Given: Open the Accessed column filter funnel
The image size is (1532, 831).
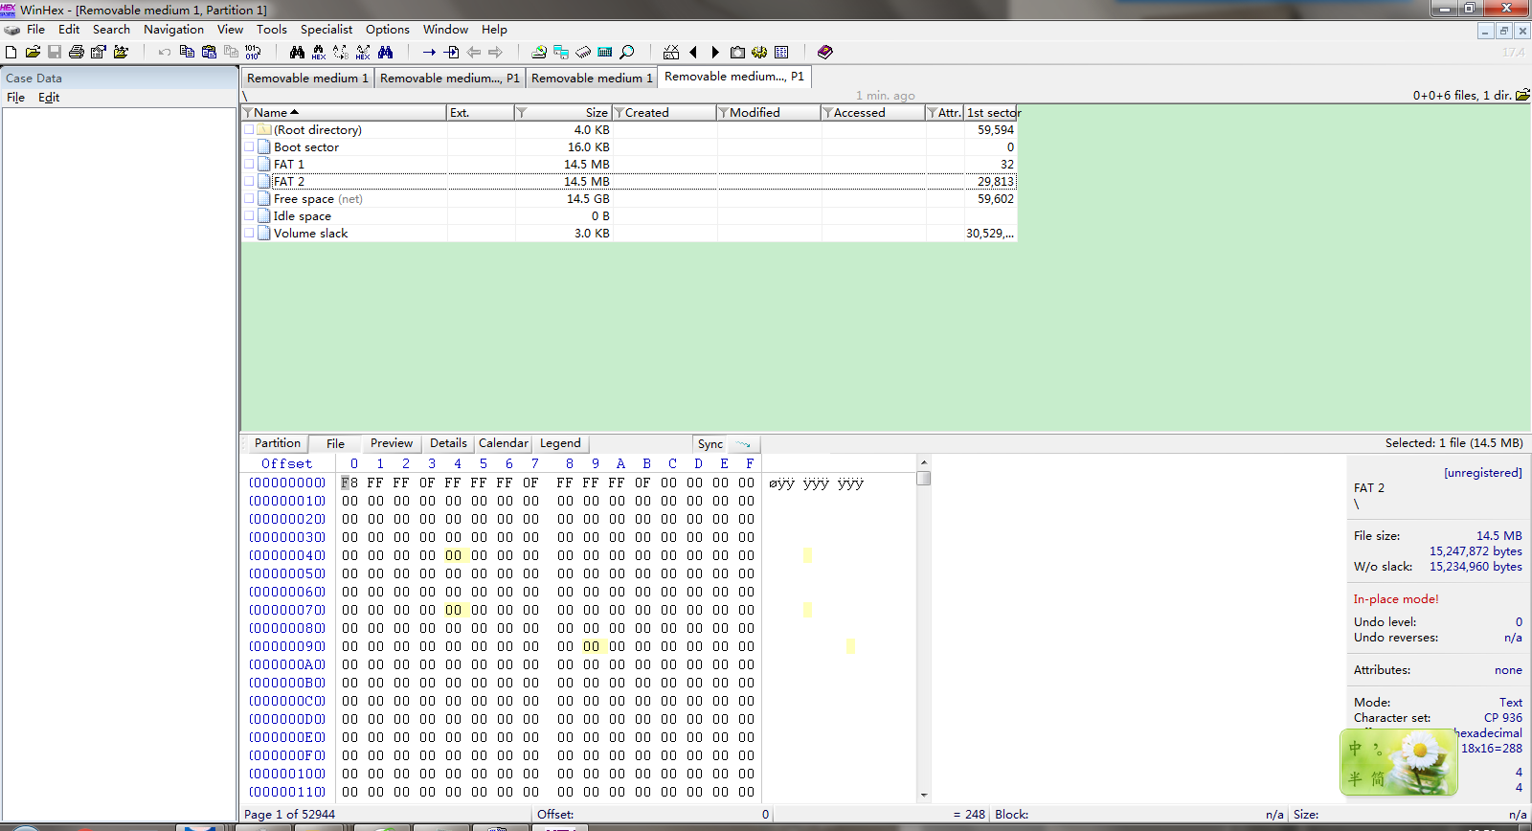Looking at the screenshot, I should click(x=828, y=112).
